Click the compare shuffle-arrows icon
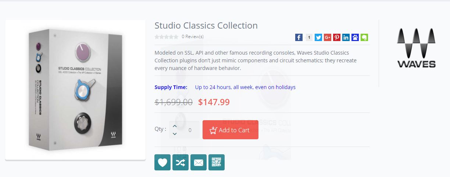 click(181, 162)
